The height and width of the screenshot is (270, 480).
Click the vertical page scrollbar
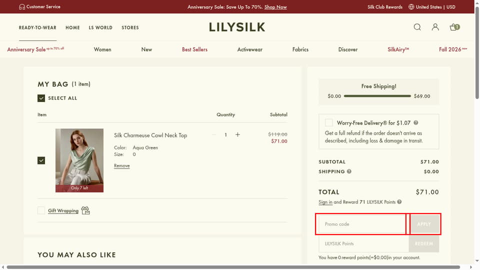[477, 52]
